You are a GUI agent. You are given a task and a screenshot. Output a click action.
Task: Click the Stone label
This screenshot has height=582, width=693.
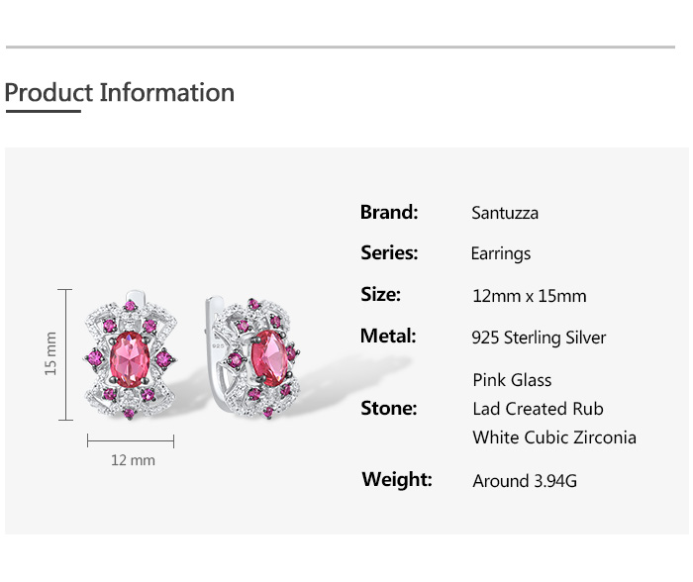(388, 409)
